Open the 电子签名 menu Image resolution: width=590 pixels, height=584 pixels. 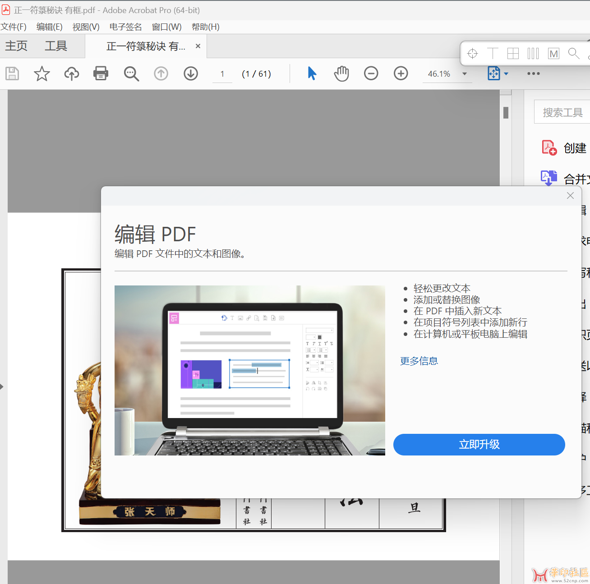(126, 27)
